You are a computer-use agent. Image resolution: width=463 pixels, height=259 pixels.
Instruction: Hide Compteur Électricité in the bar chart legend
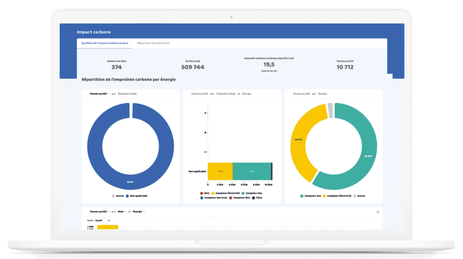[213, 193]
